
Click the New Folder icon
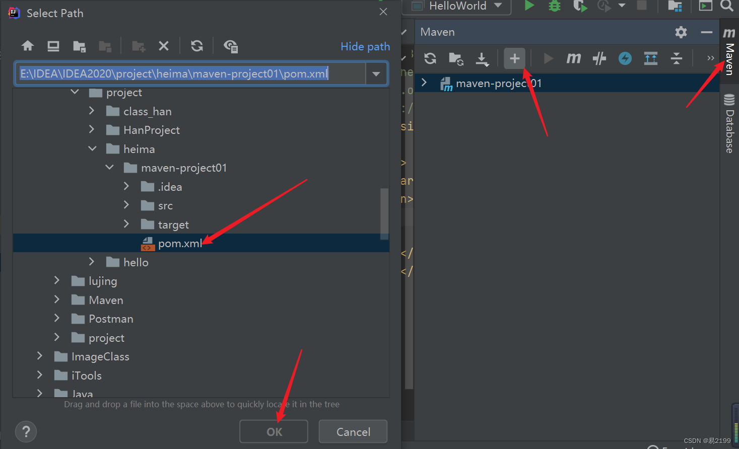(x=139, y=46)
